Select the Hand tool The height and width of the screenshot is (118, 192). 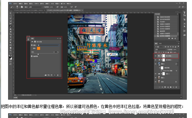click(11, 48)
